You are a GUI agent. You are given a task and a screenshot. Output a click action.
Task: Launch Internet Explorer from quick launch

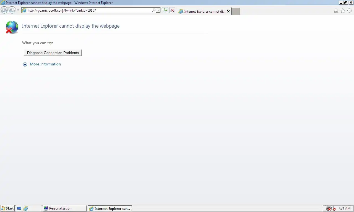[x=25, y=208]
